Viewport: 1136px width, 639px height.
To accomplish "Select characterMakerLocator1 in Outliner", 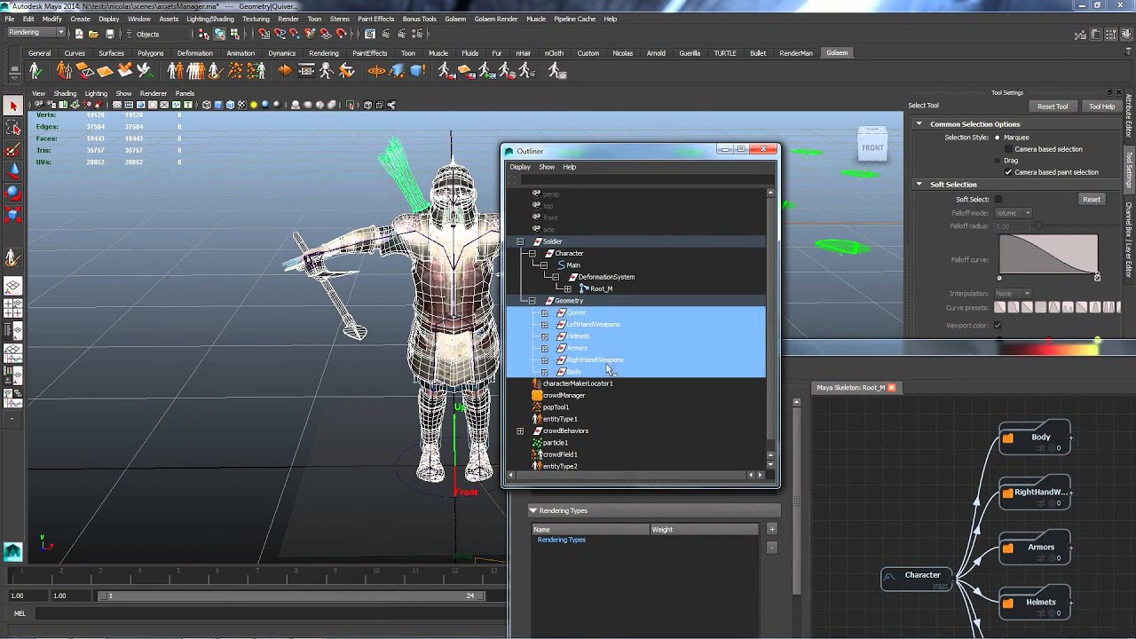I will pos(578,383).
